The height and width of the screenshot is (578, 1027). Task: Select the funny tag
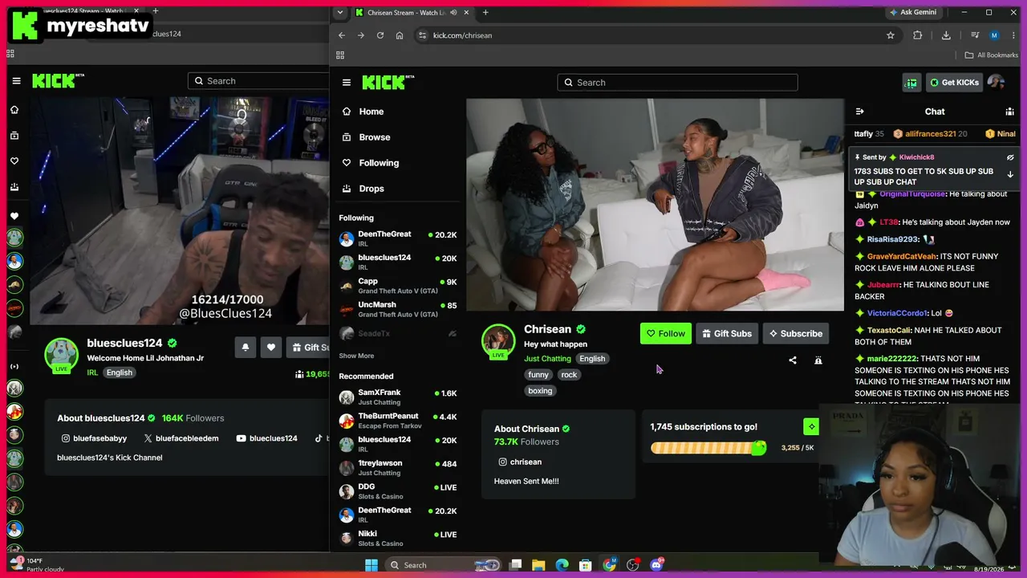(x=538, y=375)
